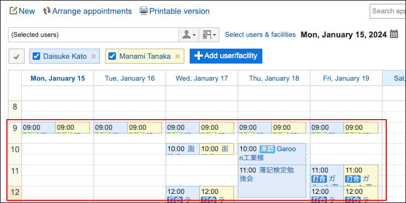
Task: Uncheck the Daisuke Kato checkbox
Action: click(x=36, y=56)
